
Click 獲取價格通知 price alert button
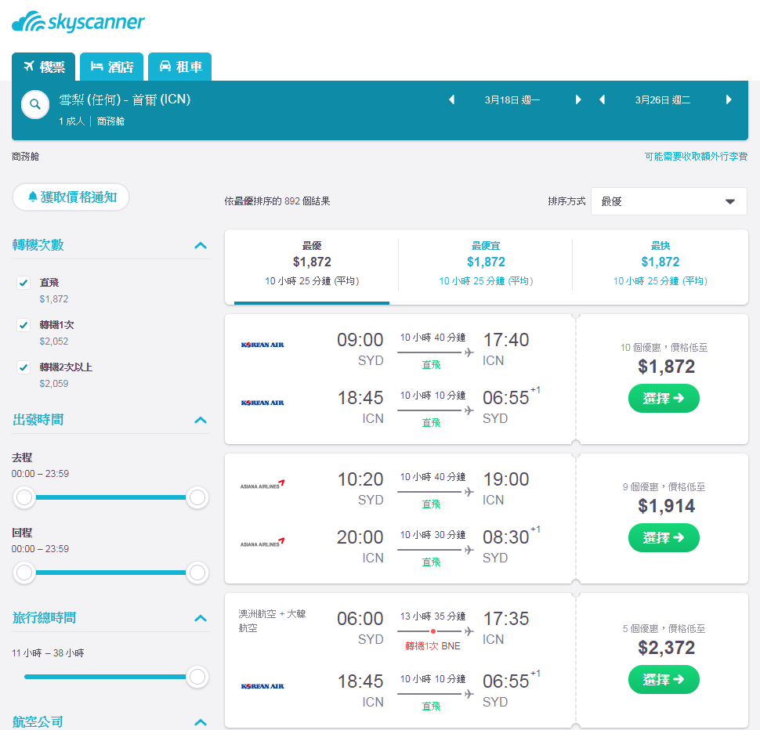pyautogui.click(x=71, y=197)
